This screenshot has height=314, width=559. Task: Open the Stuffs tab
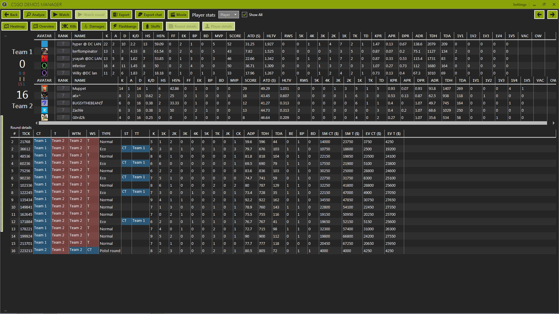[x=153, y=26]
